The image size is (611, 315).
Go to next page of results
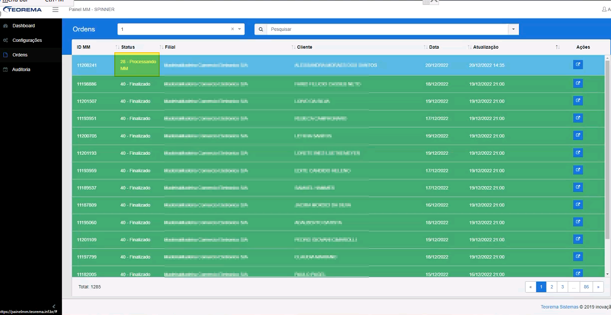coord(598,287)
